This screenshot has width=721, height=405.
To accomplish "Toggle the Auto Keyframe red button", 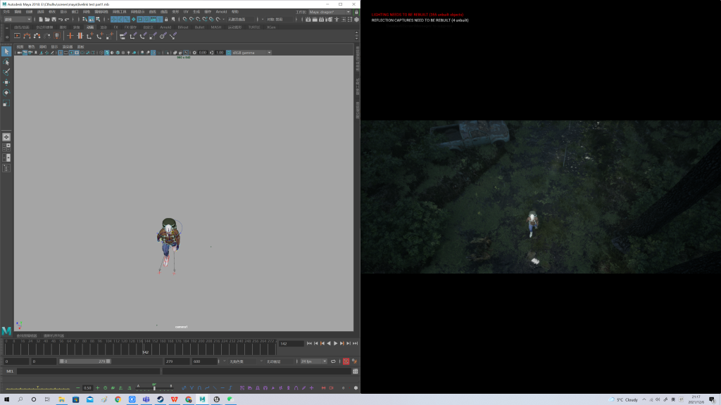I will [x=346, y=361].
